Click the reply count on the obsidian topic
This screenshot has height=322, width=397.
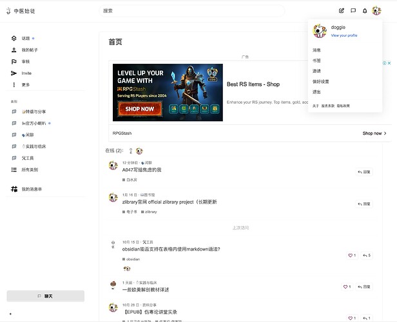point(366,256)
